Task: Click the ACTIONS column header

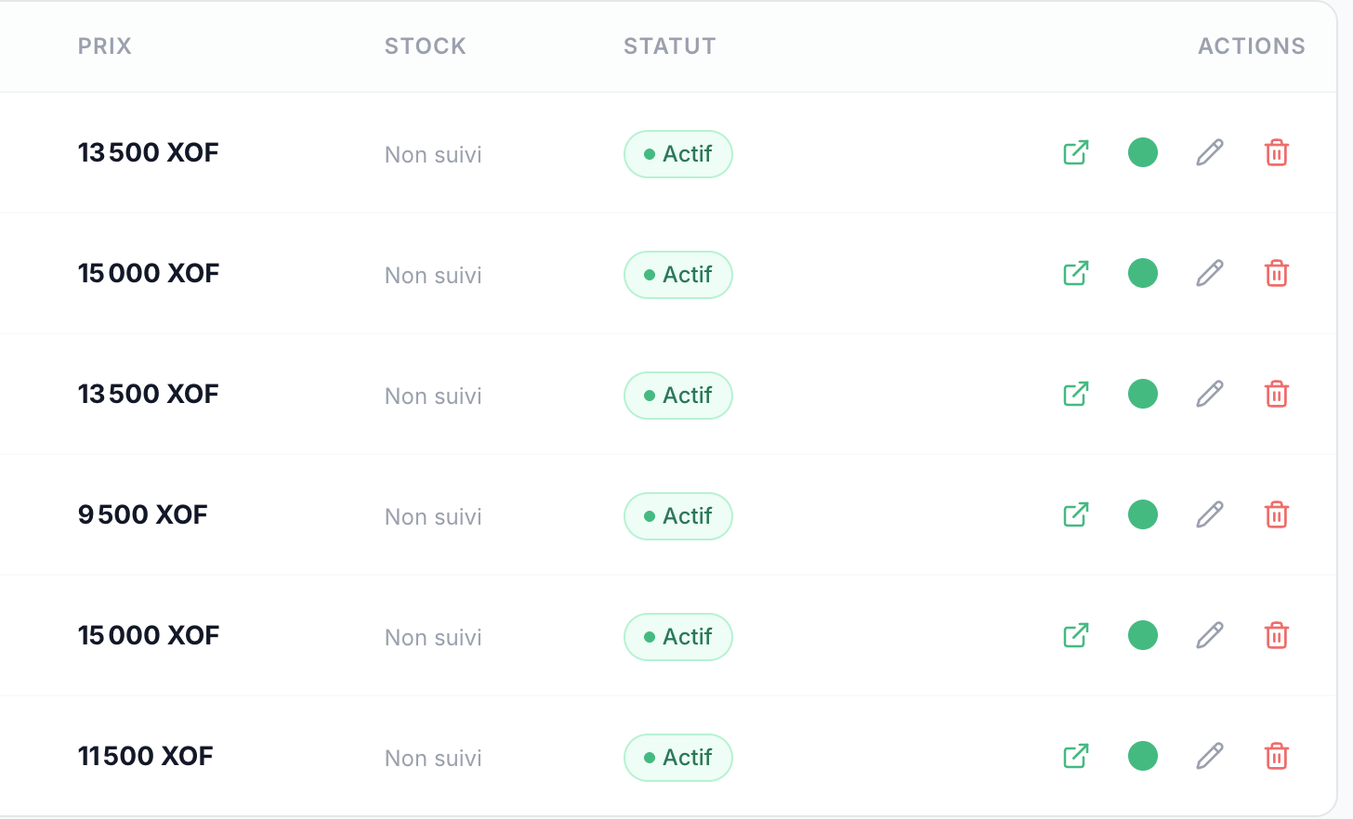Action: 1252,46
